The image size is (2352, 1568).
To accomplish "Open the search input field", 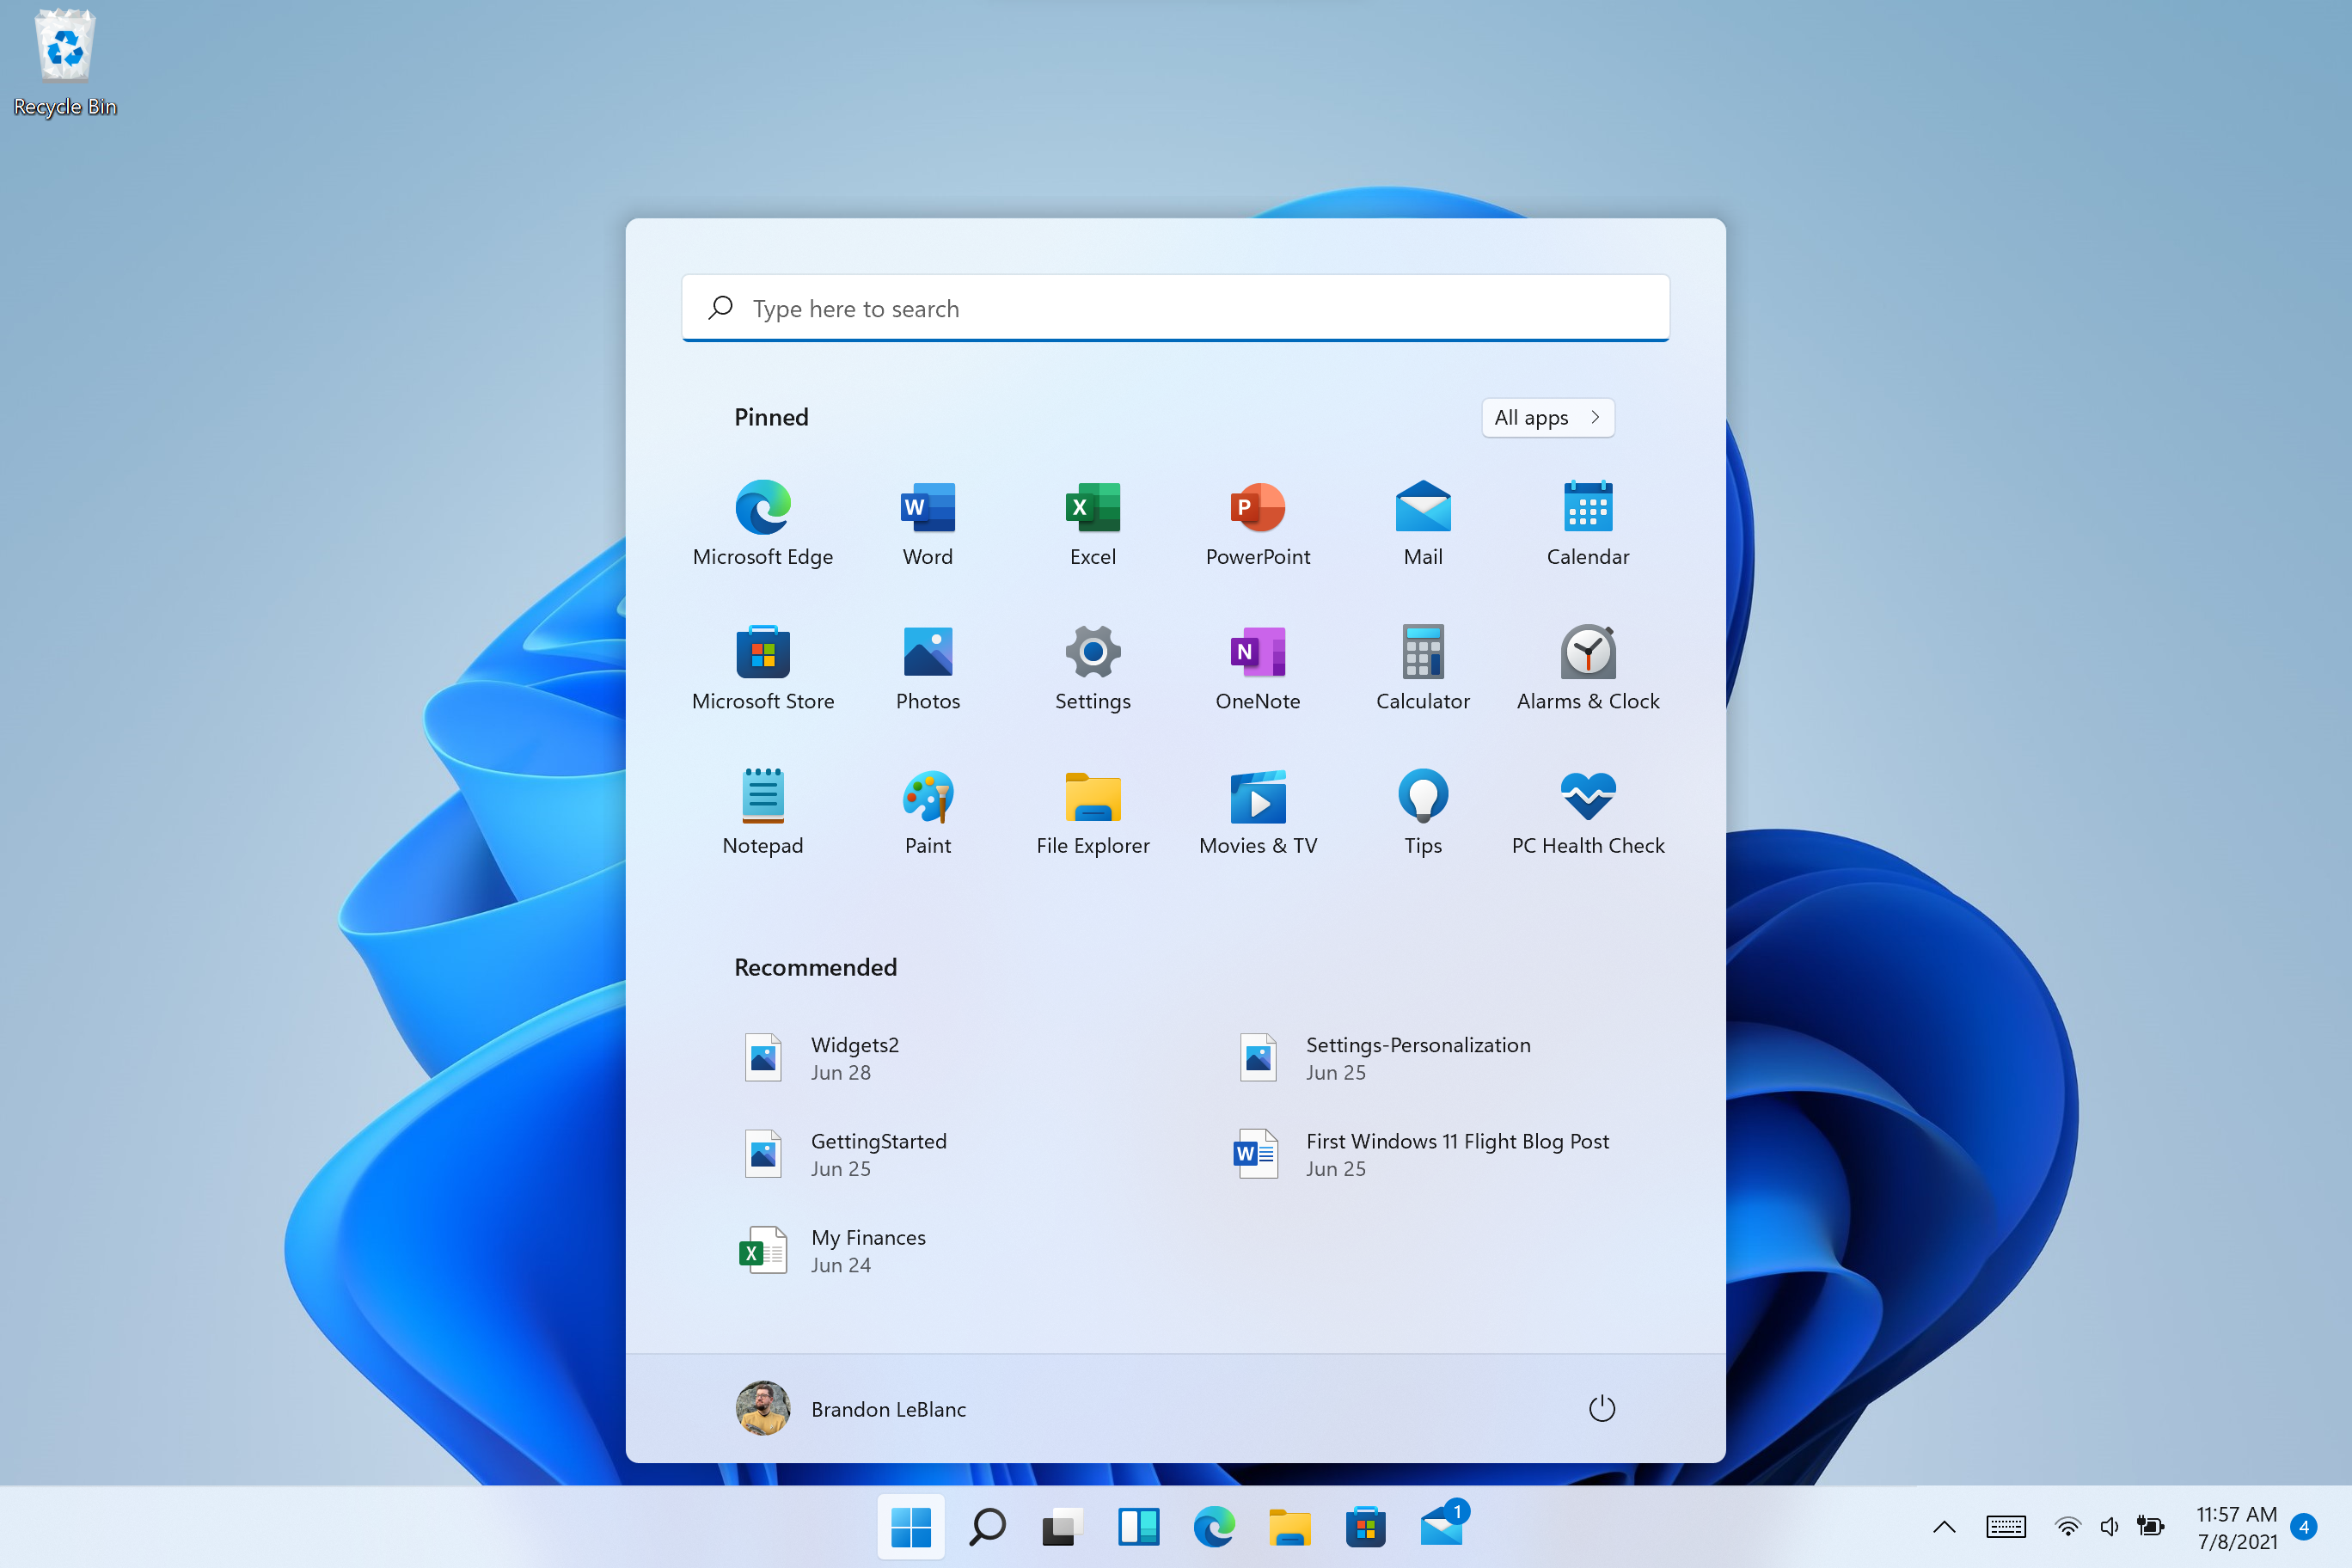I will pyautogui.click(x=1174, y=309).
